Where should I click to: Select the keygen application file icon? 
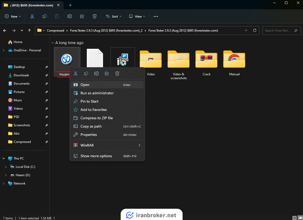pyautogui.click(x=67, y=59)
